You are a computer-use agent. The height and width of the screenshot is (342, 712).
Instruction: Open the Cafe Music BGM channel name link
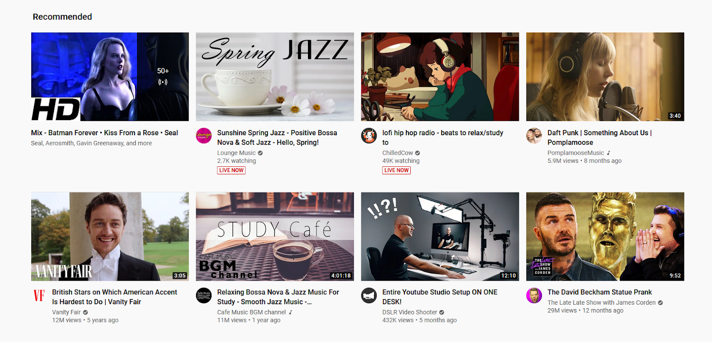251,312
